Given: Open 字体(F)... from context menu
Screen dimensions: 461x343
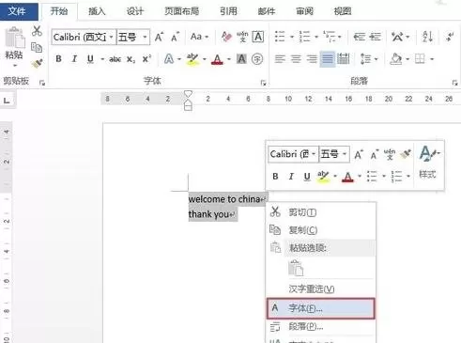Looking at the screenshot, I should coord(321,308).
